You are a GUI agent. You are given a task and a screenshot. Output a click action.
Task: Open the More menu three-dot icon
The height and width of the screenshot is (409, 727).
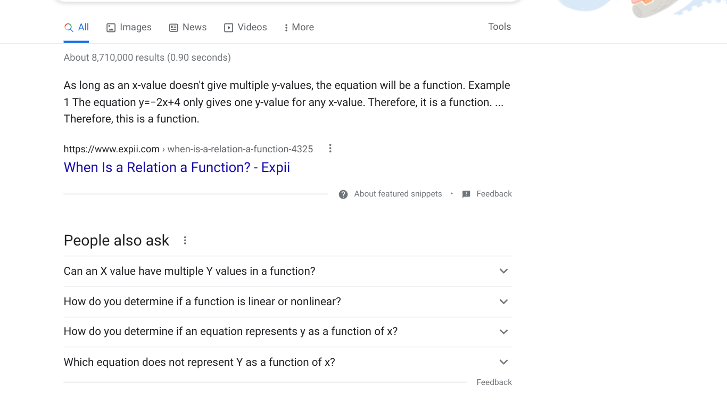(x=286, y=28)
